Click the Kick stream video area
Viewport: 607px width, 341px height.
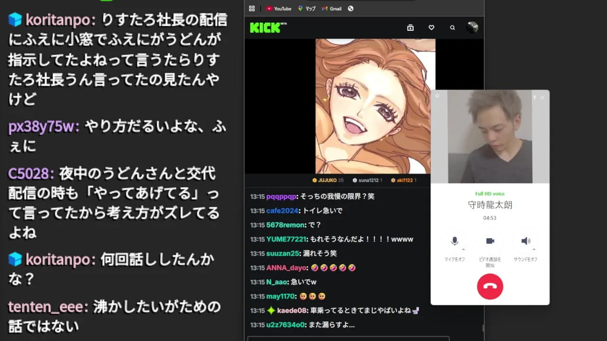click(364, 106)
